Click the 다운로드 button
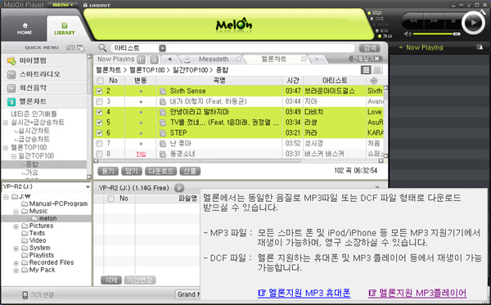This screenshot has height=305, width=491. 161,171
